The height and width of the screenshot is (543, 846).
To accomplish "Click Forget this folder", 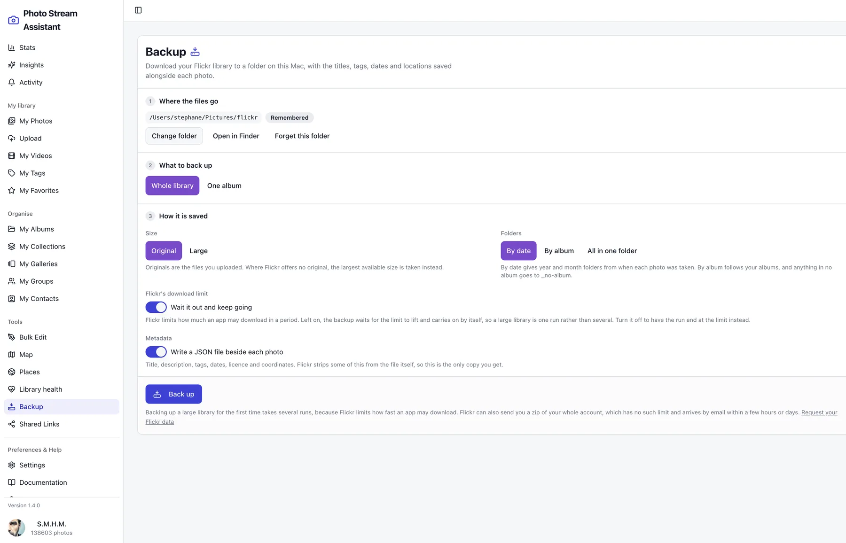I will [302, 136].
